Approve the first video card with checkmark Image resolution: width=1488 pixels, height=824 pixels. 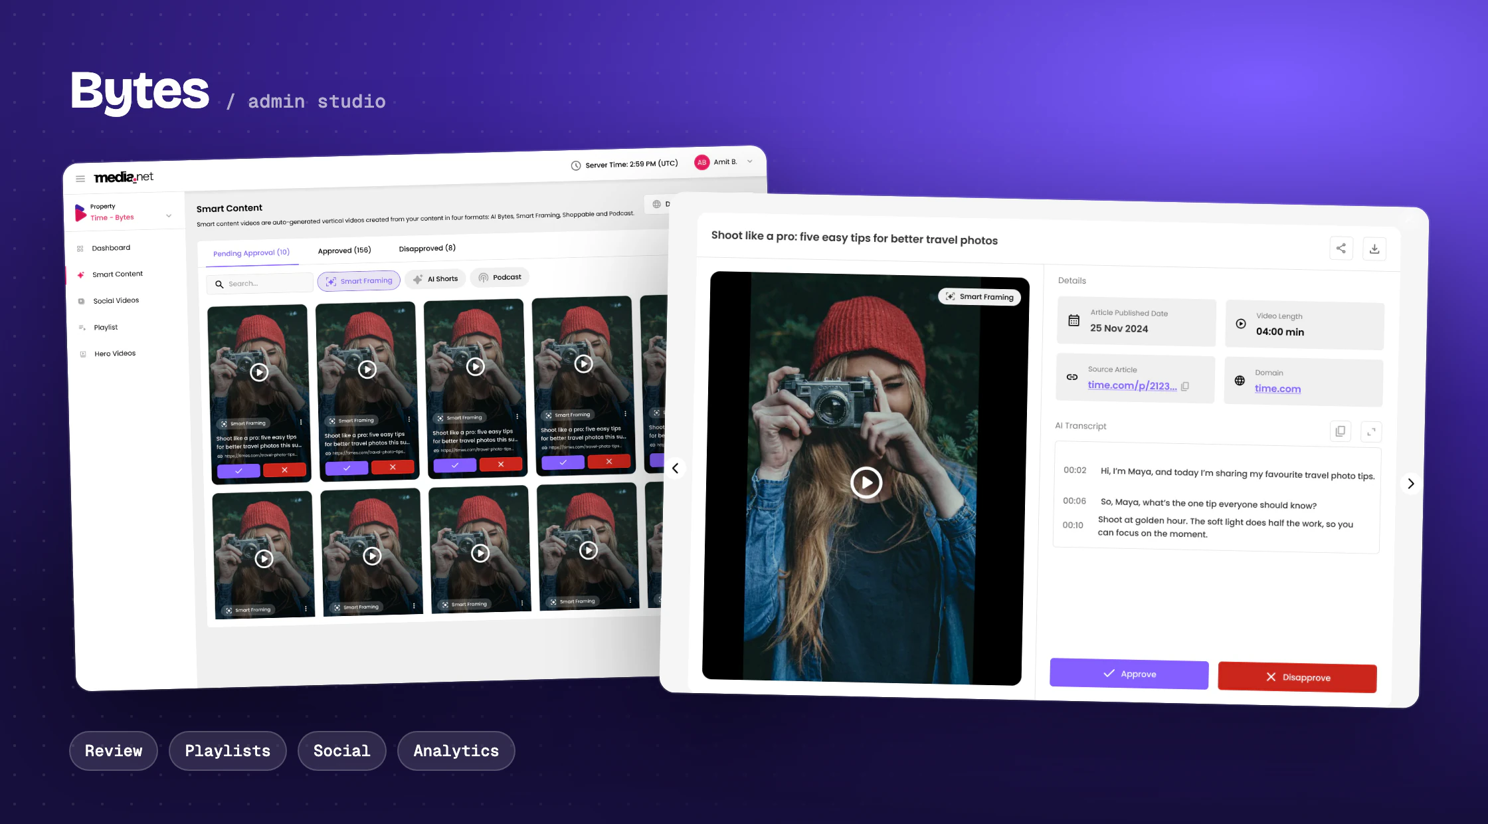238,470
